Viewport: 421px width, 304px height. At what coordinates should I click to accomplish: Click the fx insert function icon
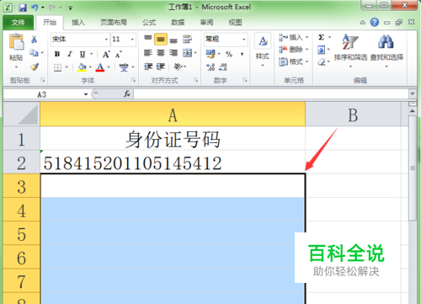click(127, 94)
